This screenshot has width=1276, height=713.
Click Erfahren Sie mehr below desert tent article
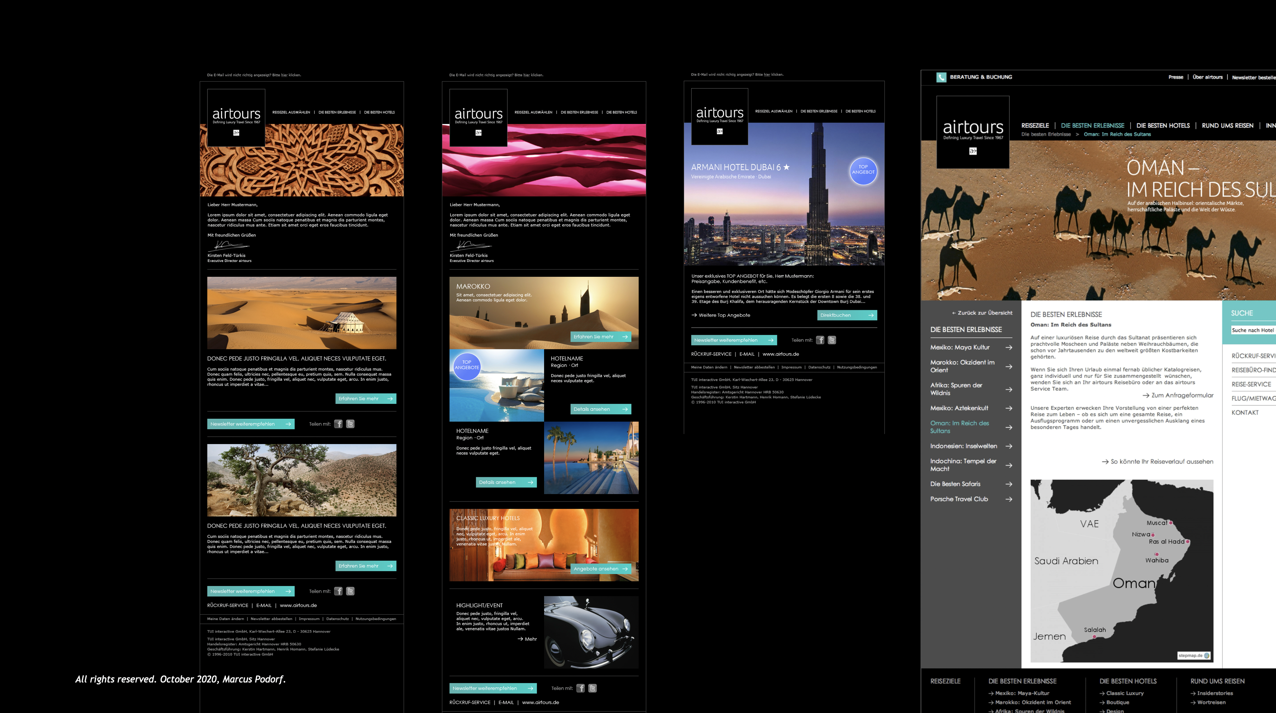[366, 399]
